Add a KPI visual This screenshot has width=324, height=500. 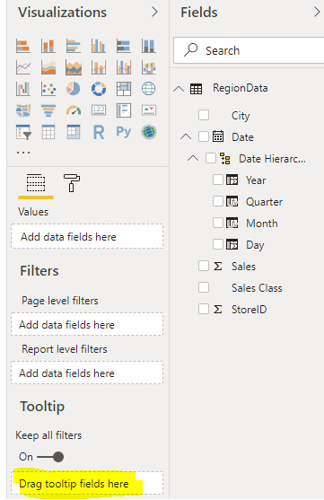149,110
